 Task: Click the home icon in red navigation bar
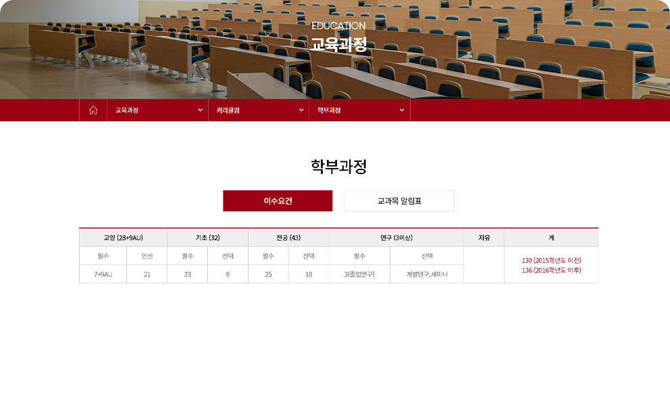pos(93,110)
